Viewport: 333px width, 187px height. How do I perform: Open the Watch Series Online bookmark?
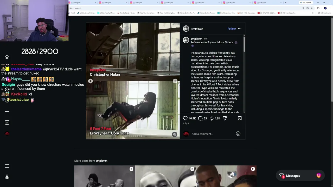pyautogui.click(x=86, y=13)
